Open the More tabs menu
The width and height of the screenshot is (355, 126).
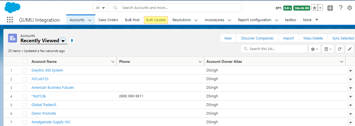coord(311,20)
